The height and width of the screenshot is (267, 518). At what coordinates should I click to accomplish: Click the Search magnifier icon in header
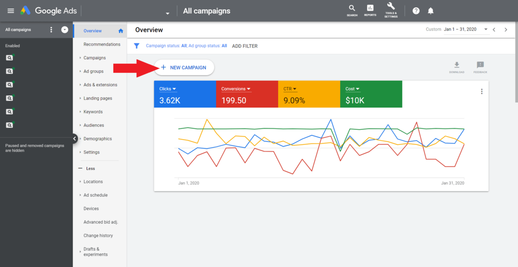(352, 10)
